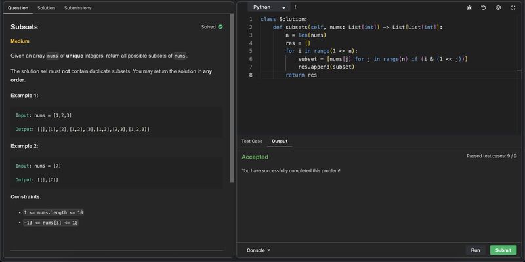The width and height of the screenshot is (525, 262).
Task: Place cursor on 'return res' line
Action: (x=301, y=75)
